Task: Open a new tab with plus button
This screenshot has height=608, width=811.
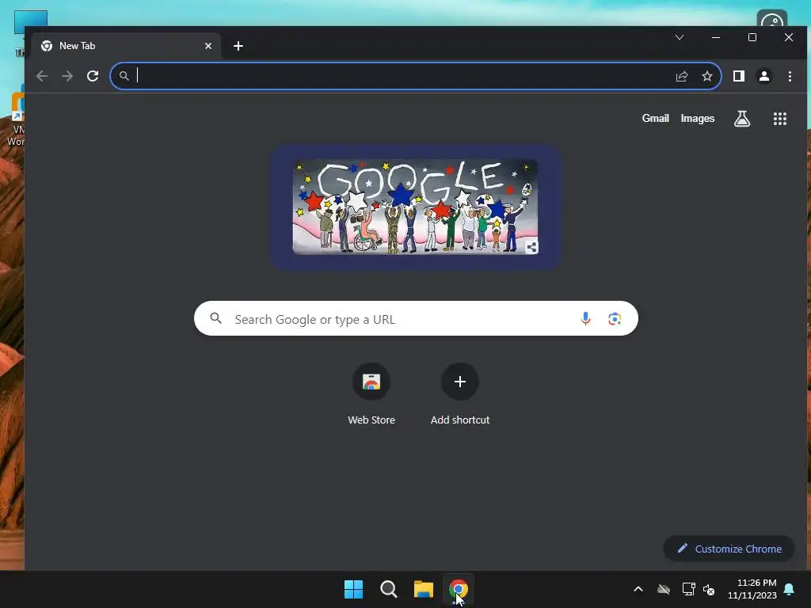Action: pyautogui.click(x=238, y=46)
